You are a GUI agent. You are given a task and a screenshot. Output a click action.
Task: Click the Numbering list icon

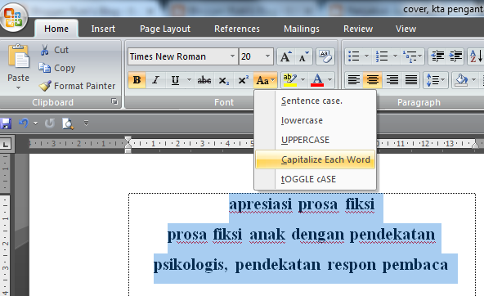point(382,56)
